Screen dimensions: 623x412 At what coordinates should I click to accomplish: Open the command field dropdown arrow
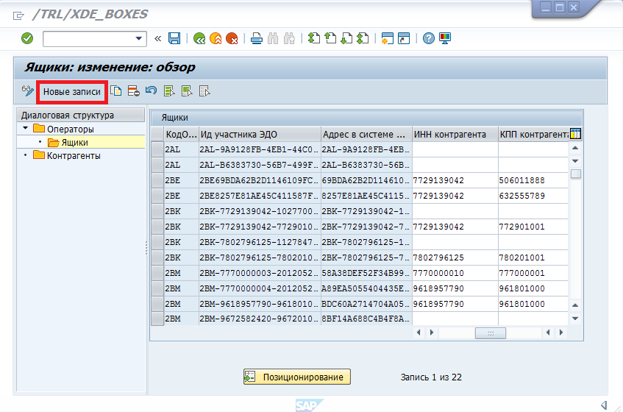138,38
